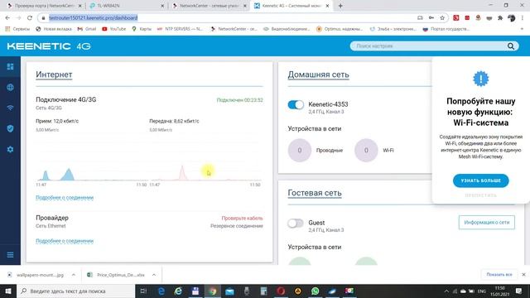Open Карты bookmark
This screenshot has height=298, width=530.
[142, 29]
